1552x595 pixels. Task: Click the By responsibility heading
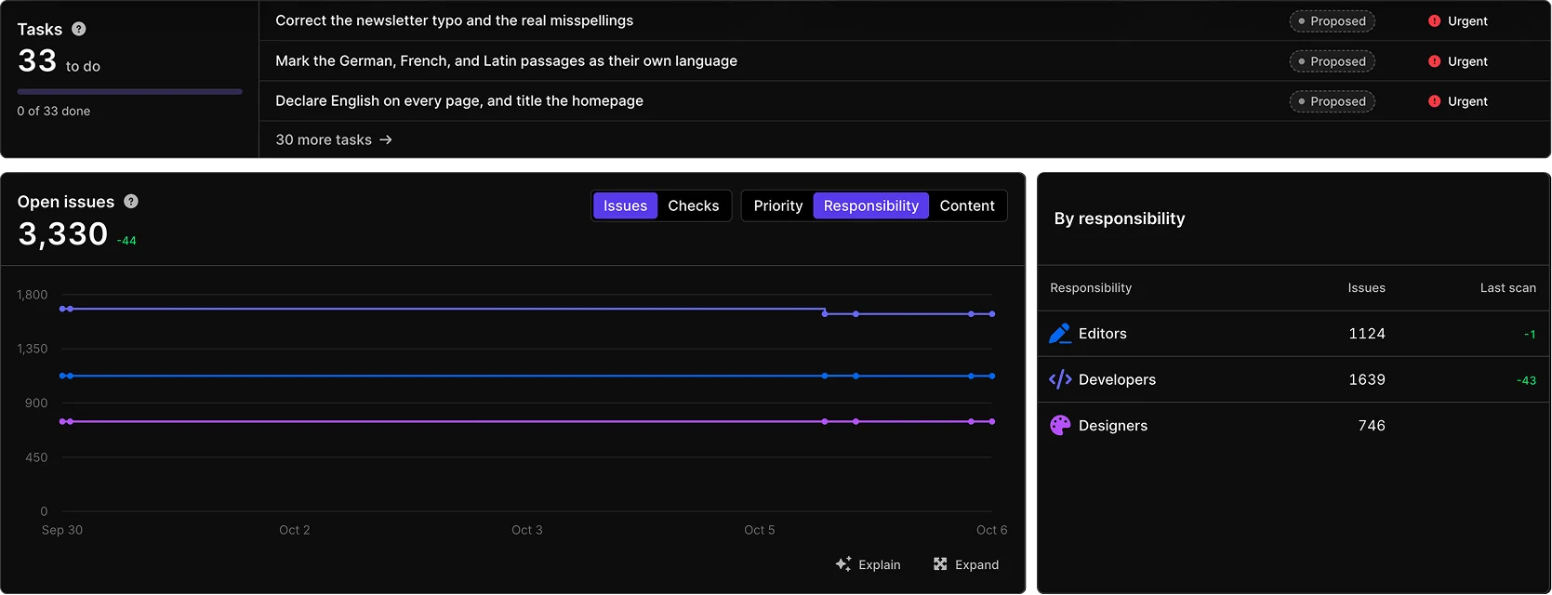pos(1120,218)
